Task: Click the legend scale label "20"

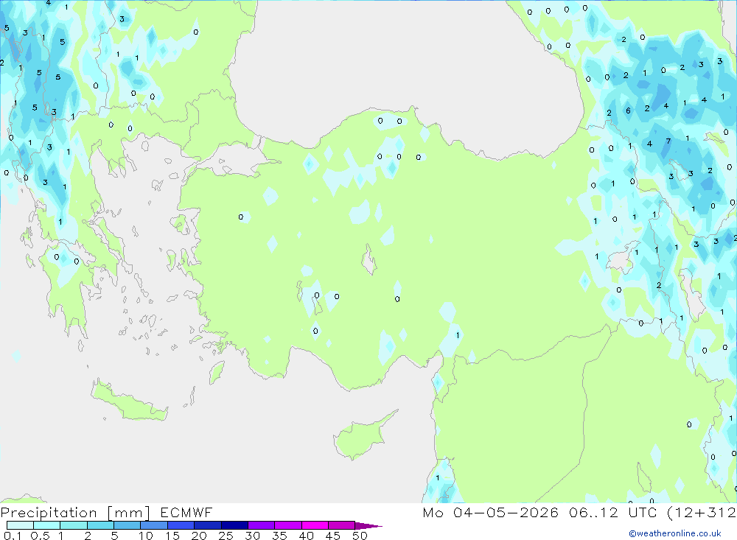Action: pos(199,536)
